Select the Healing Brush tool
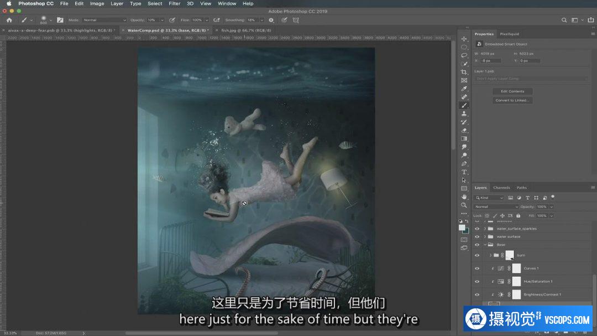 pos(464,97)
